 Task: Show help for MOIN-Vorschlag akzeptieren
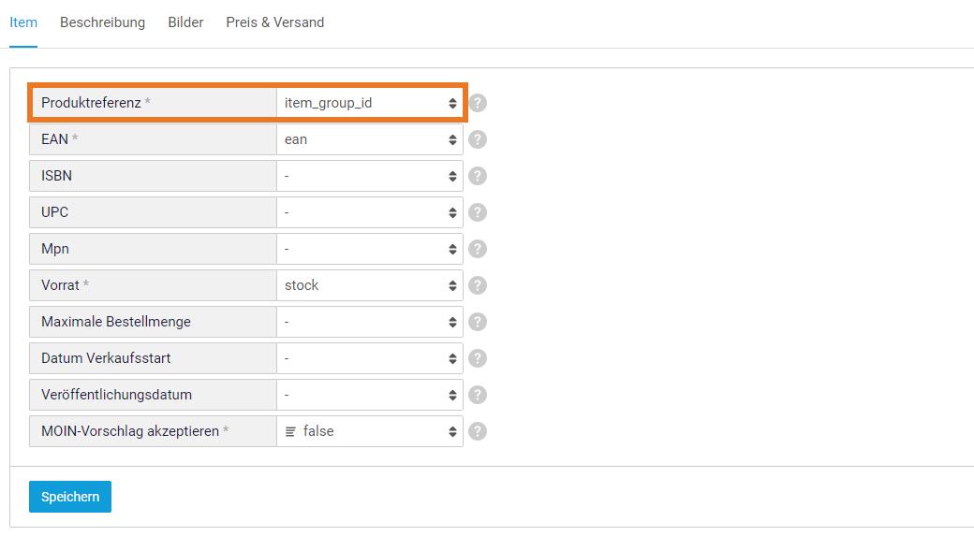tap(477, 431)
